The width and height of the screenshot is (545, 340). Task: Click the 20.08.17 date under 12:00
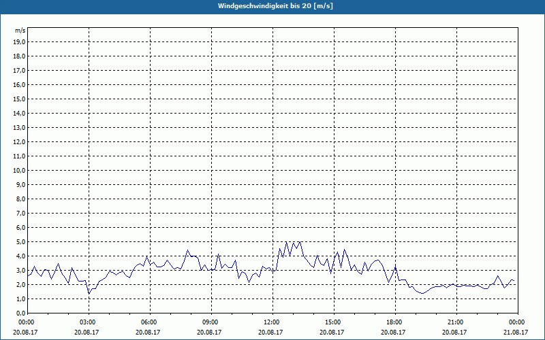[x=271, y=333]
